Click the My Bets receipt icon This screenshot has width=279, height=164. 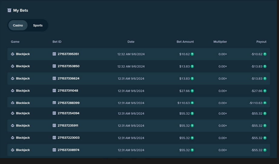click(9, 11)
